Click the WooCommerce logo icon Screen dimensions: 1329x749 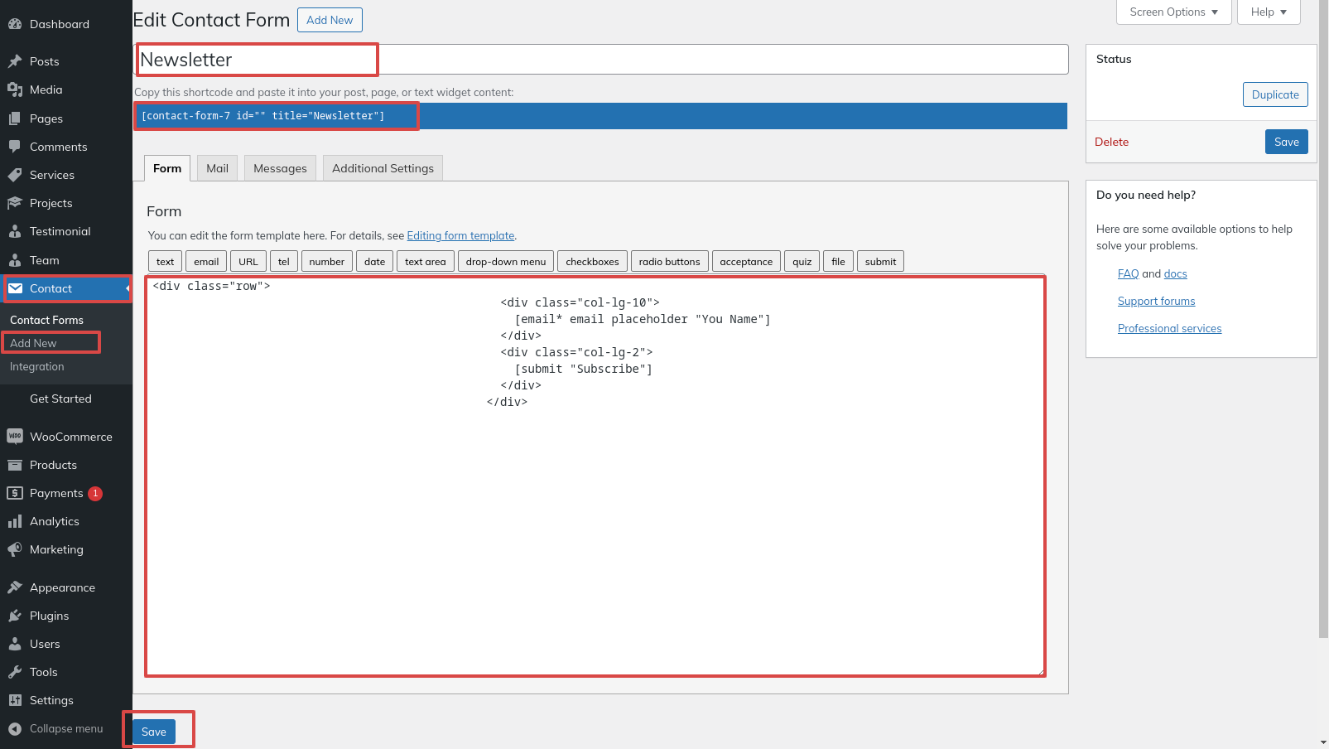pos(15,437)
